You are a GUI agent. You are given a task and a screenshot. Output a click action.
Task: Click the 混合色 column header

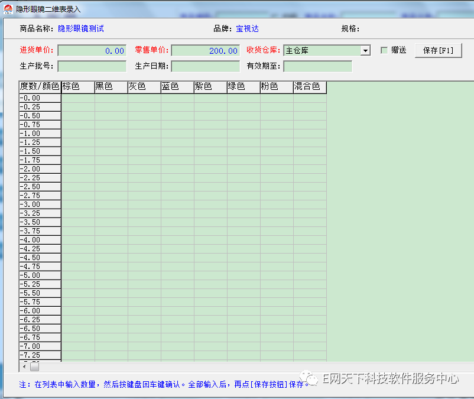pos(310,87)
